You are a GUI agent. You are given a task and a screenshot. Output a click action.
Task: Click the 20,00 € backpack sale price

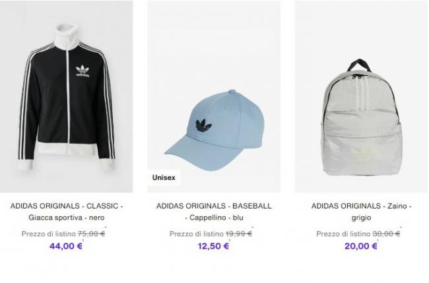[x=361, y=246]
